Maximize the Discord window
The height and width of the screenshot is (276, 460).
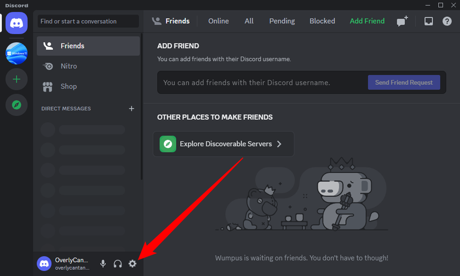pyautogui.click(x=440, y=5)
